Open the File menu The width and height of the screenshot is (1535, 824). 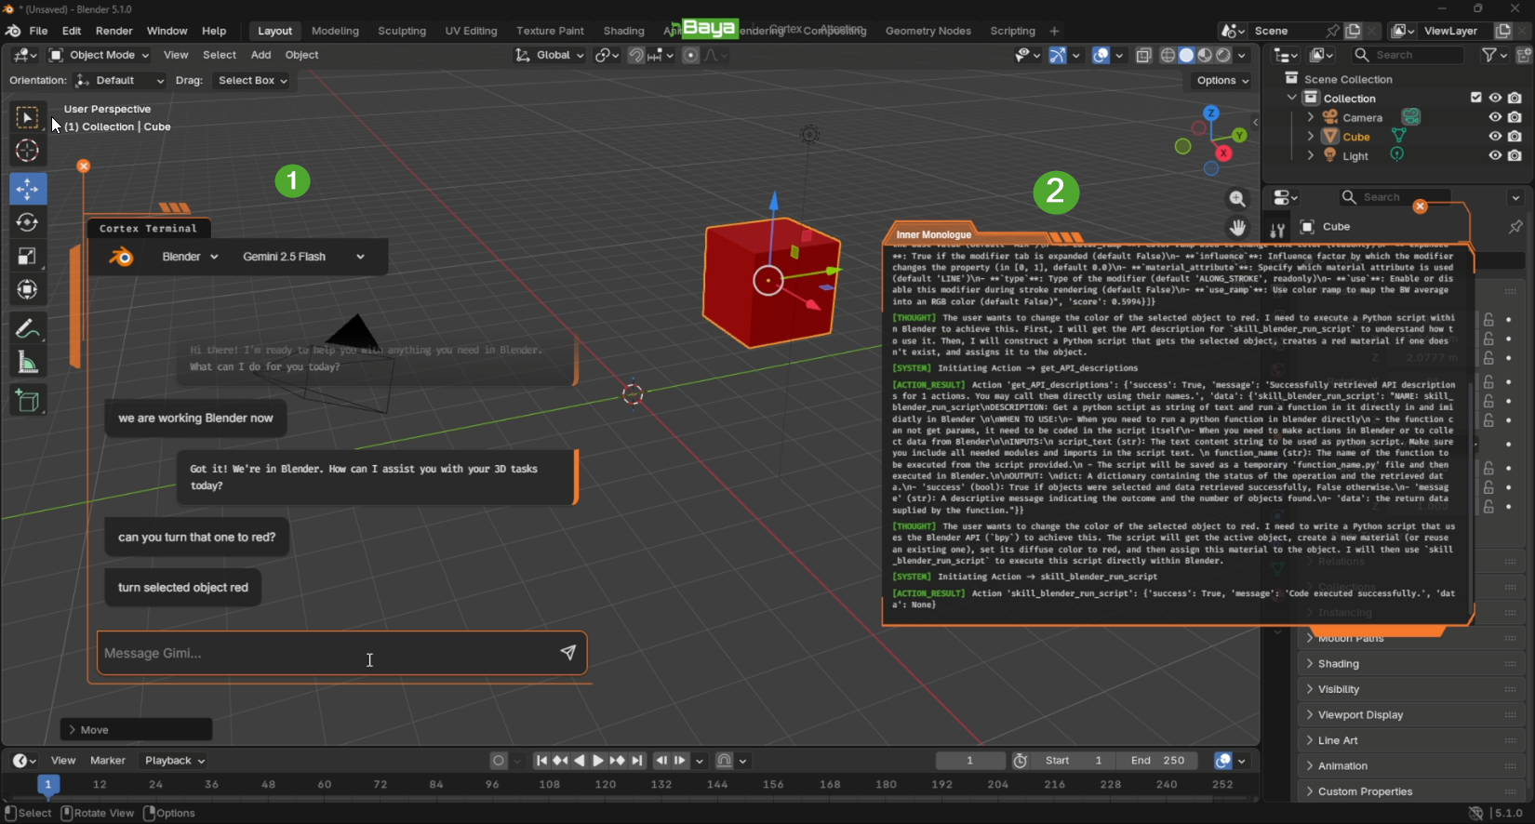click(39, 31)
